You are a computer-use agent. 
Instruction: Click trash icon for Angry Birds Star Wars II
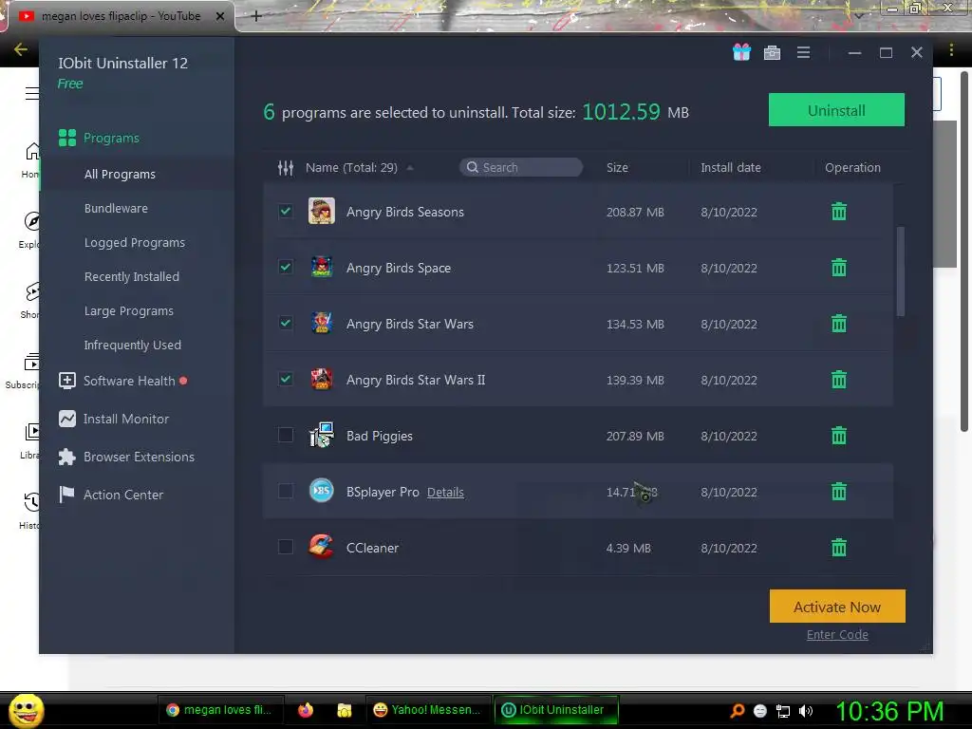click(839, 379)
